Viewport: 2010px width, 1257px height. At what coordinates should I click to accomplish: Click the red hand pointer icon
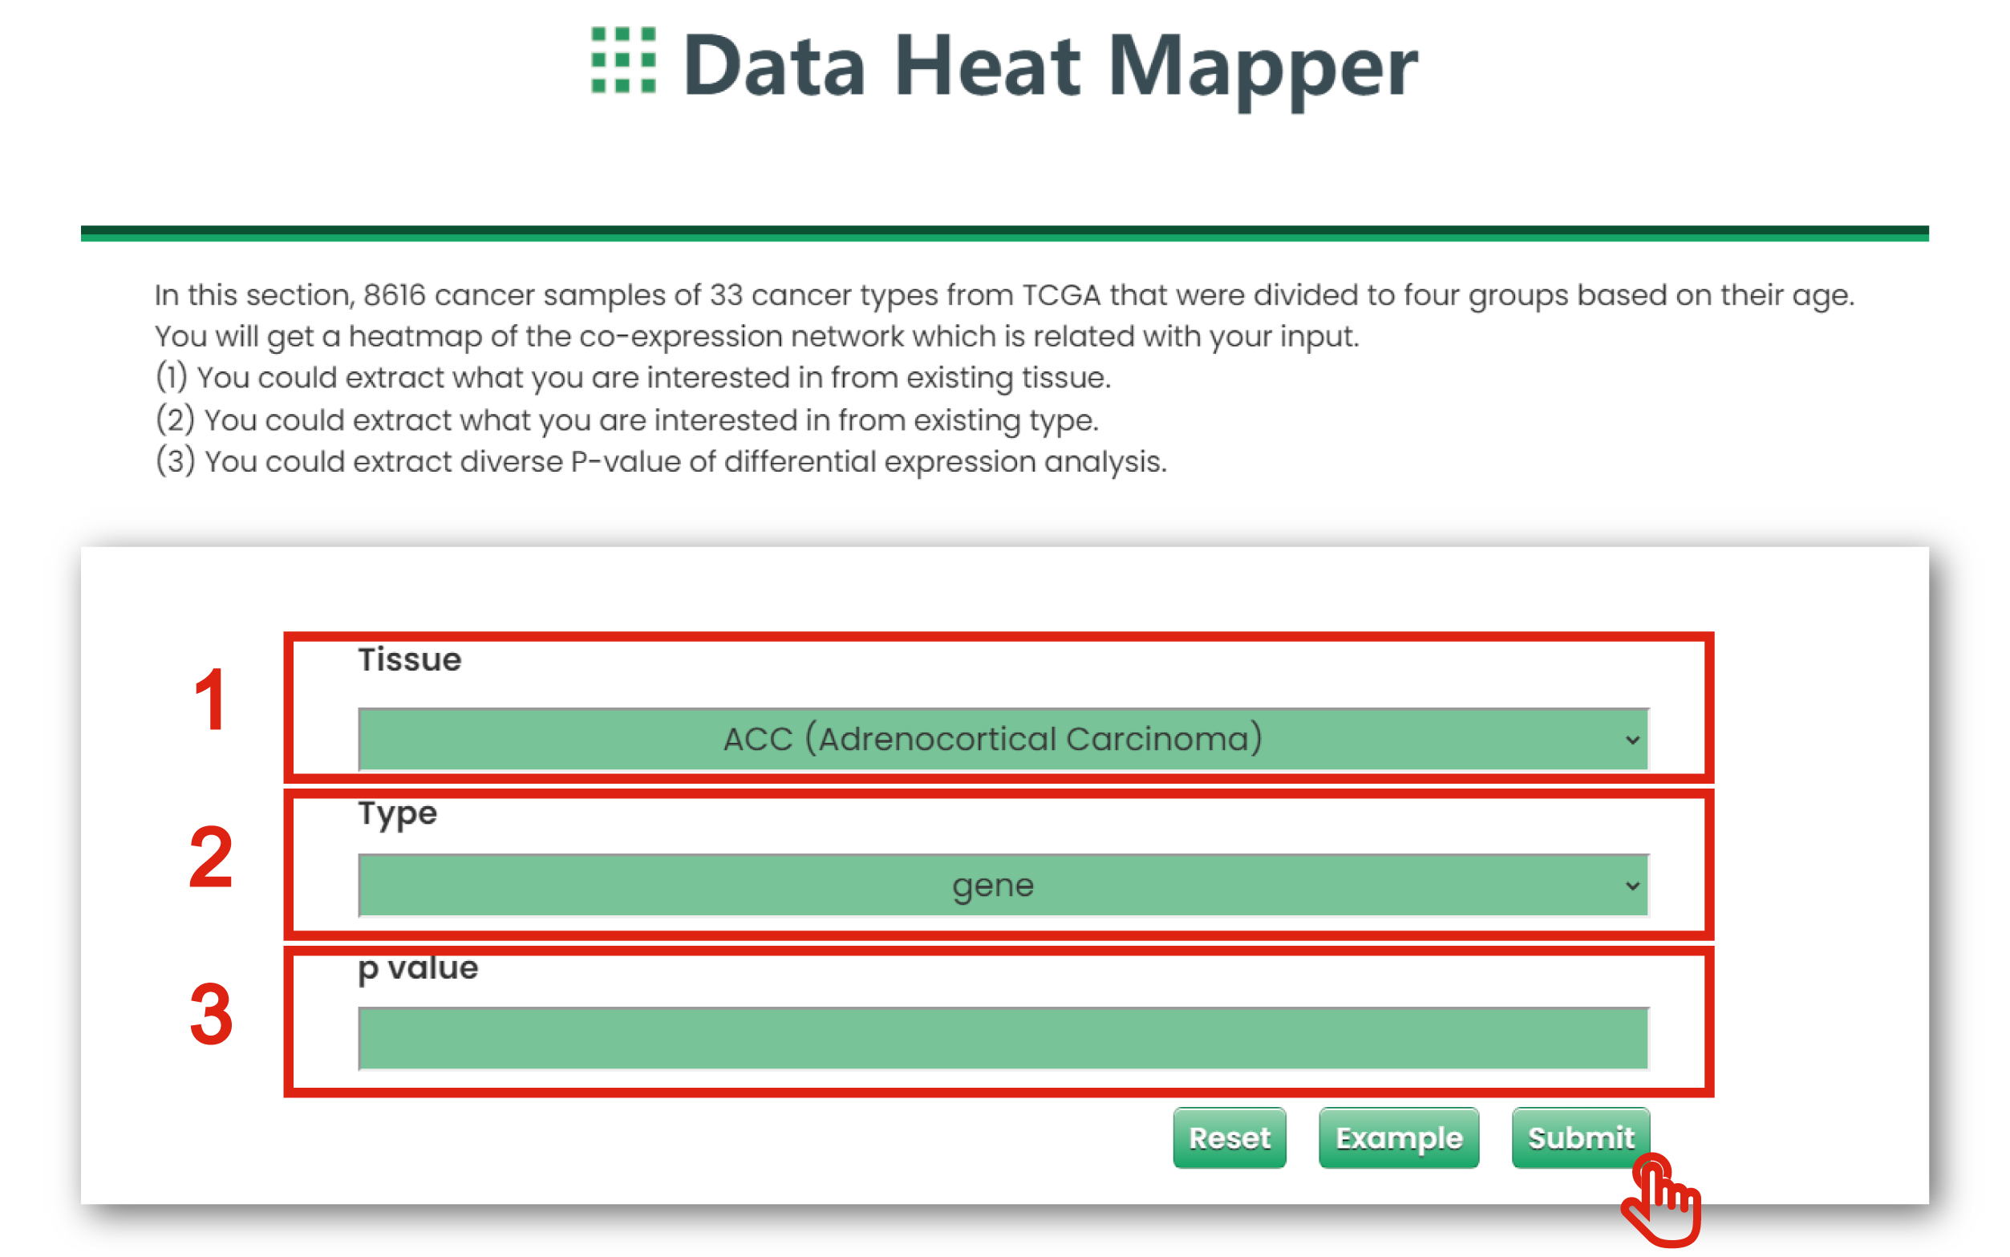[x=1663, y=1202]
